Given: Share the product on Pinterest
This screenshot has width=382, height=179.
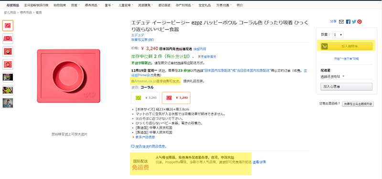Looking at the screenshot, I should click(360, 21).
